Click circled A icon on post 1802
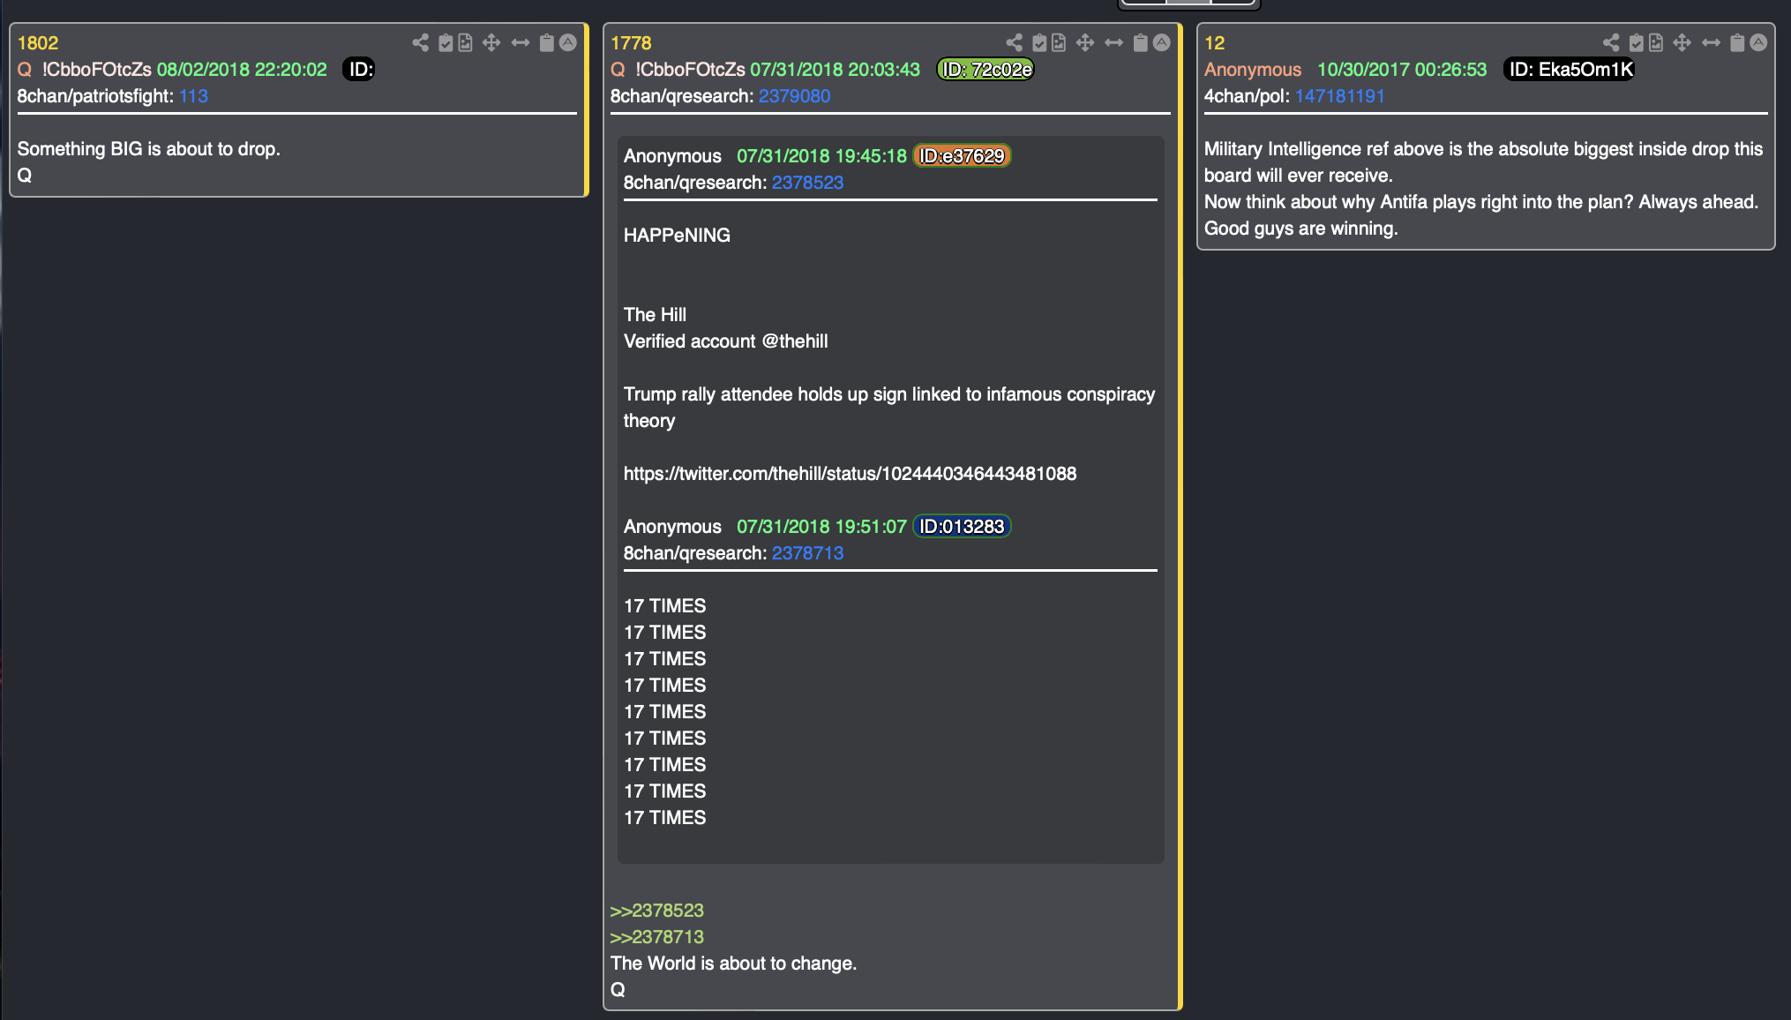This screenshot has width=1791, height=1020. click(568, 42)
